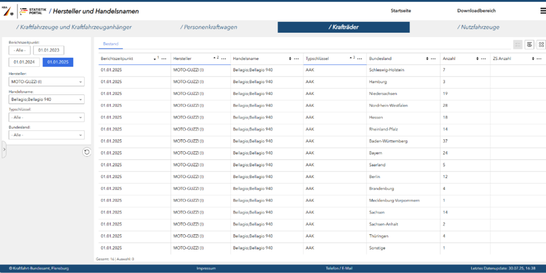The height and width of the screenshot is (273, 546).
Task: Click the table display options icon
Action: pos(529,45)
